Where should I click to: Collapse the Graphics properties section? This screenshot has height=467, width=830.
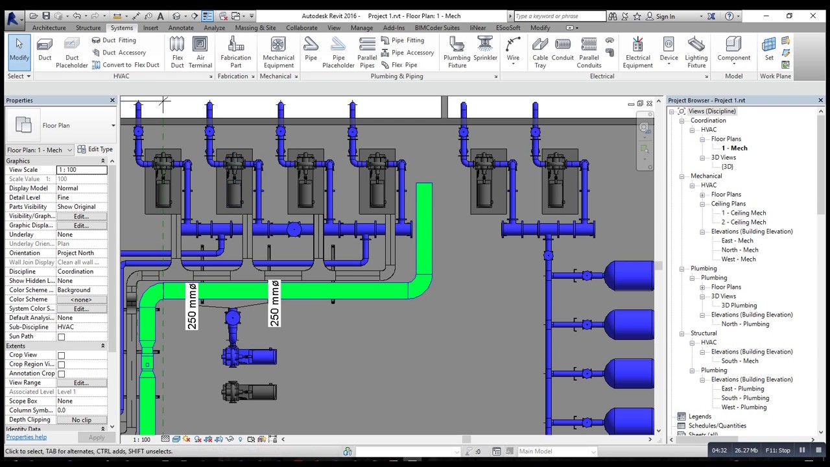(102, 161)
